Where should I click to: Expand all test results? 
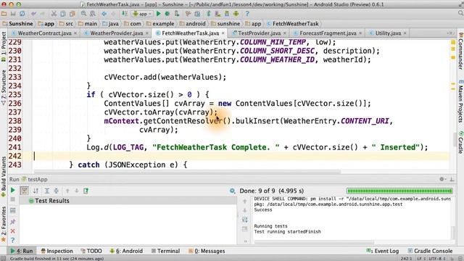[x=46, y=191]
